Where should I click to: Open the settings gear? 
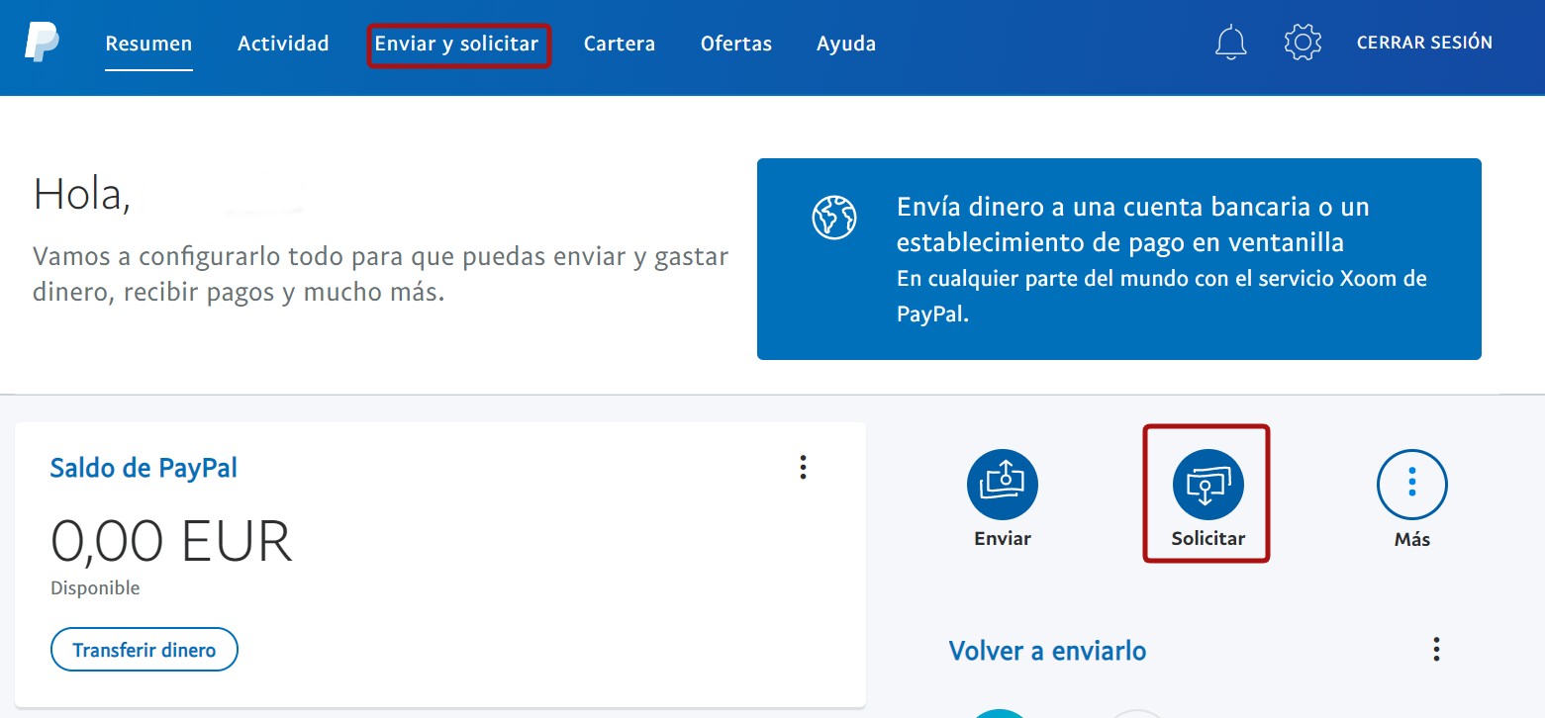point(1303,43)
